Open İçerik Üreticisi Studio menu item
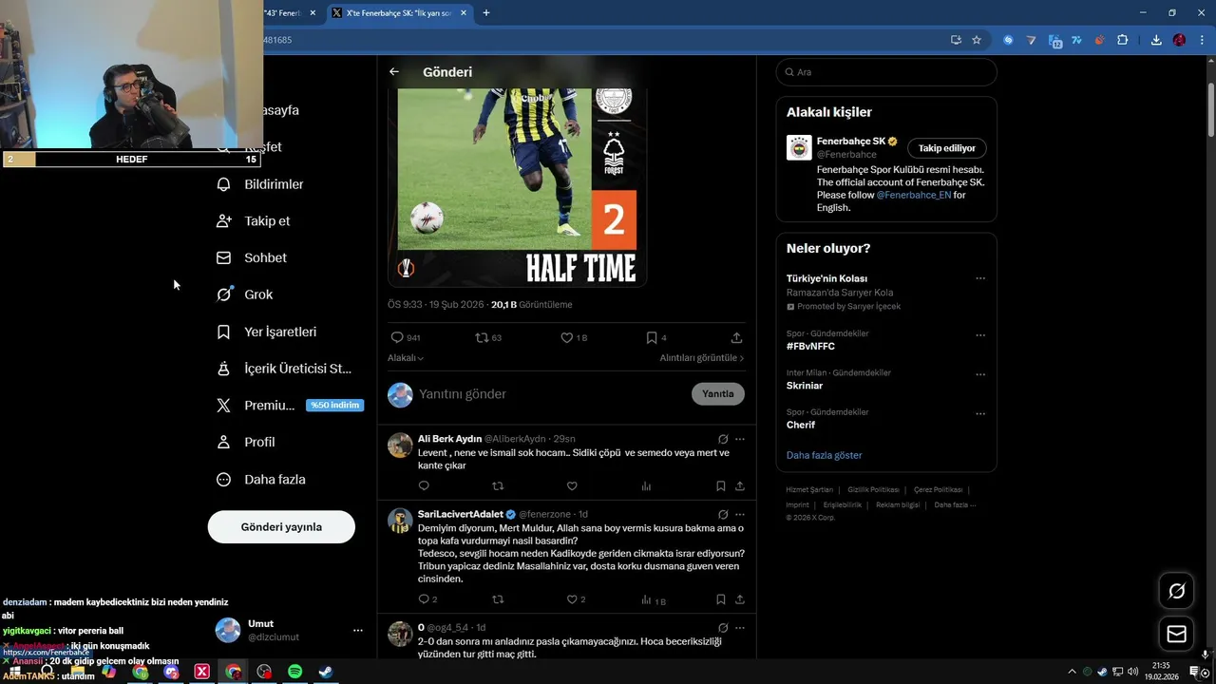Image resolution: width=1216 pixels, height=684 pixels. tap(284, 369)
